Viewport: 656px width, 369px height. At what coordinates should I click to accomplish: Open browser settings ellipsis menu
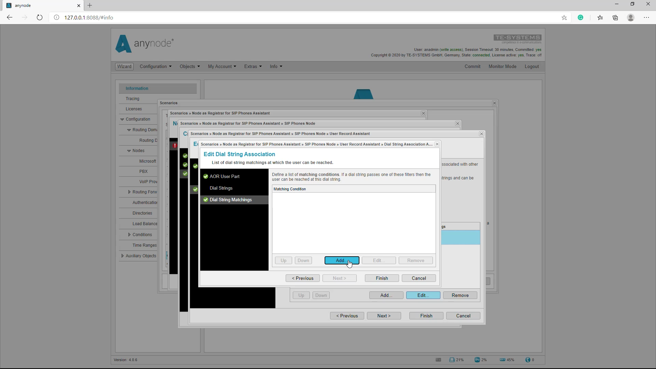click(646, 17)
